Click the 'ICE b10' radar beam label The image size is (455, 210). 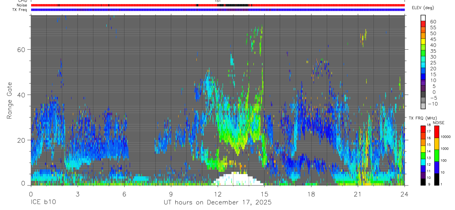pos(43,203)
